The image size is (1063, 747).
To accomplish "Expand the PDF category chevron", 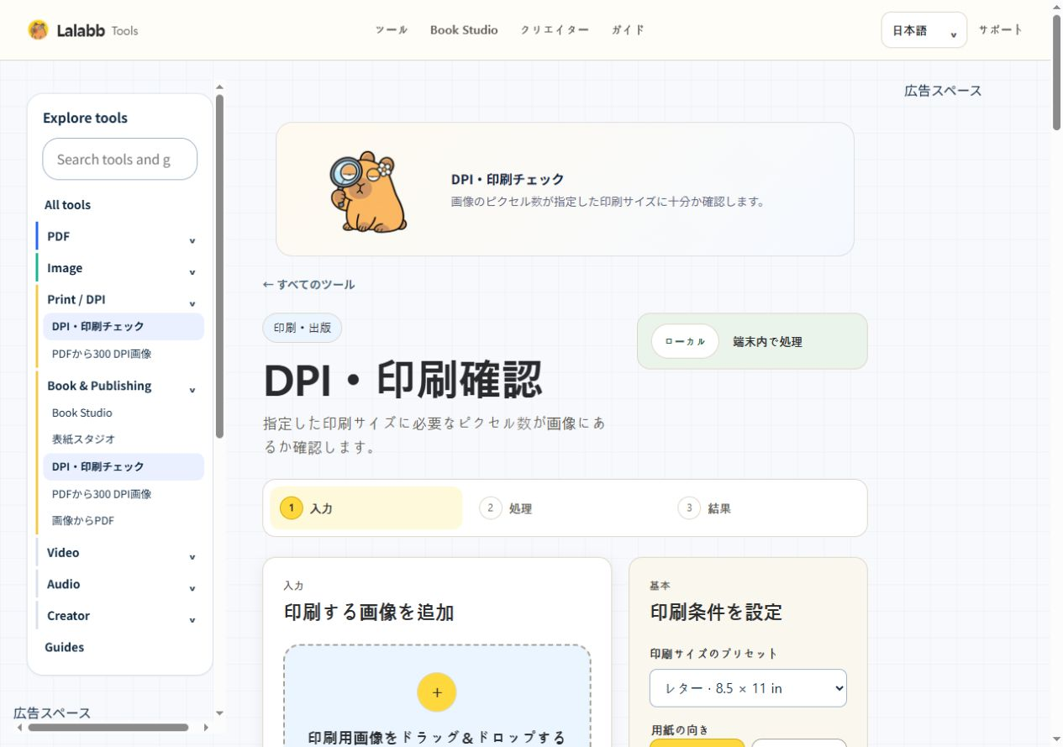I will coord(192,240).
